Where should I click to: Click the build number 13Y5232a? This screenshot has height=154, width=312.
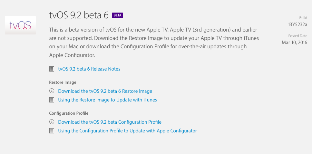(298, 25)
